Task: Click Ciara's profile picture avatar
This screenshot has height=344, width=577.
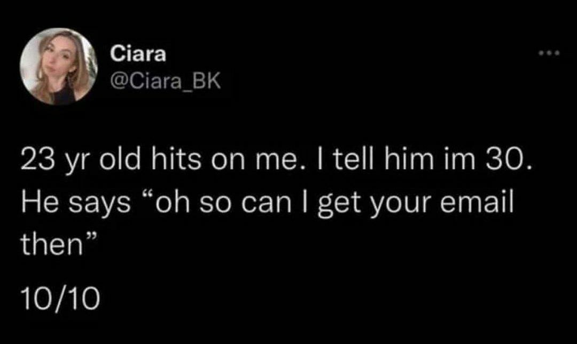Action: click(59, 66)
